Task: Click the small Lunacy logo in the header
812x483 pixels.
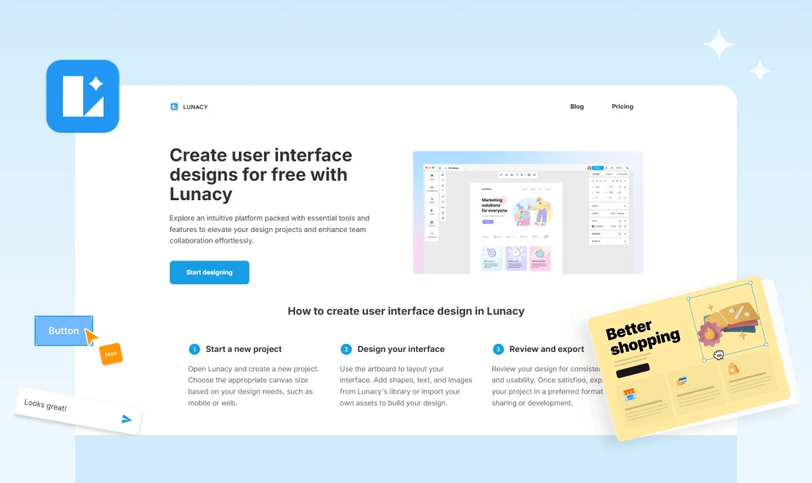Action: (174, 107)
